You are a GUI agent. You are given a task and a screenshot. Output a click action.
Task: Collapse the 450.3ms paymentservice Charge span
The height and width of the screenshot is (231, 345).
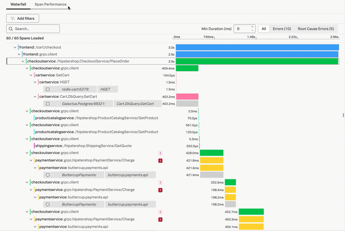[31, 219]
